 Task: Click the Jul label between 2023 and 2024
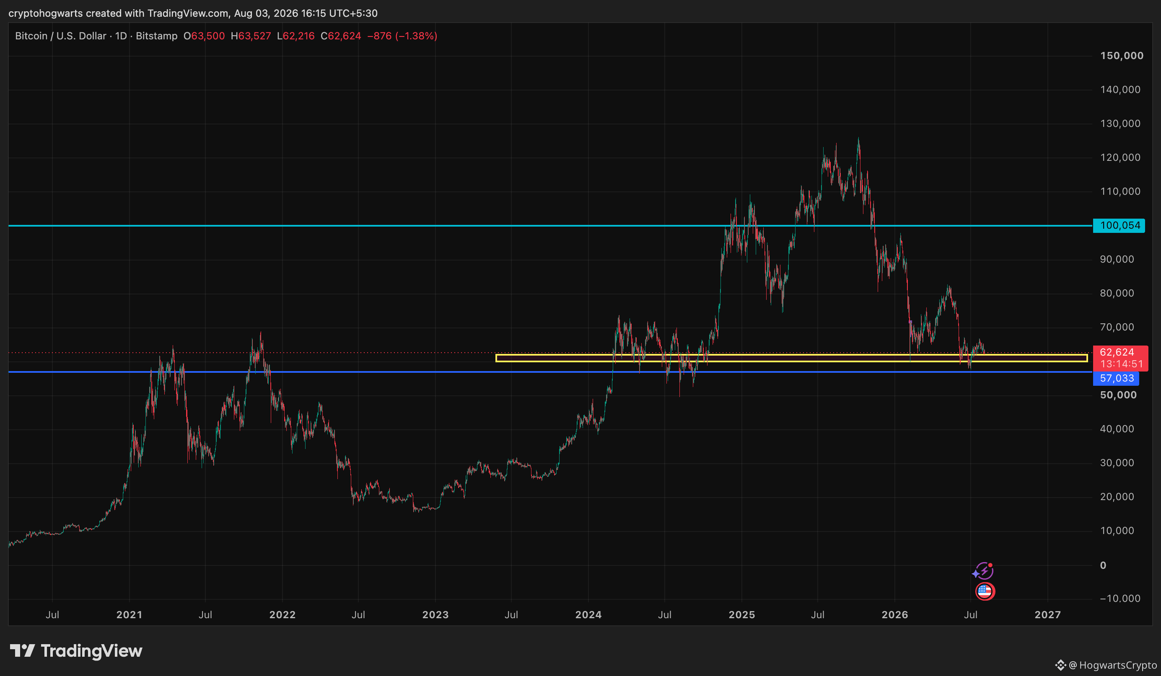tap(511, 615)
